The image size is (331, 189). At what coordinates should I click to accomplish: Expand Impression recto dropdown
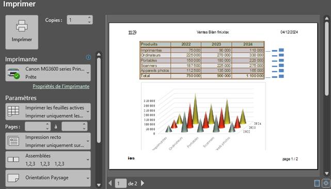(x=48, y=141)
